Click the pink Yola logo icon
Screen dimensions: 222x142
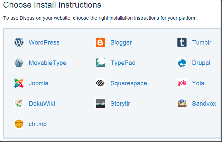point(182,83)
